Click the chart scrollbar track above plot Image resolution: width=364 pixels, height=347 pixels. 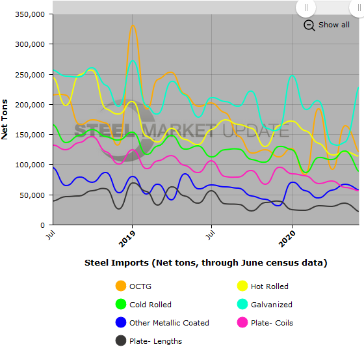click(x=174, y=7)
